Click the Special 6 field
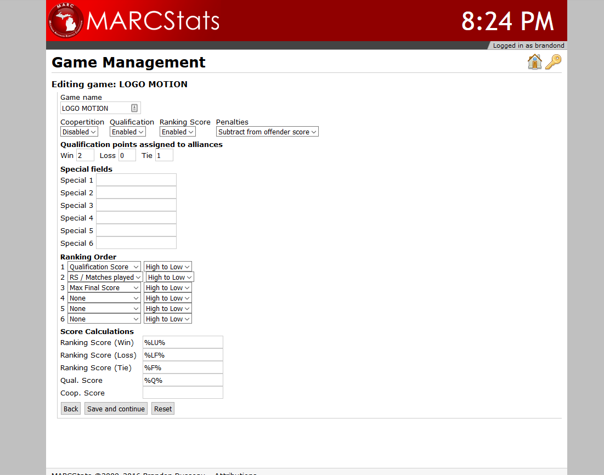 [137, 243]
